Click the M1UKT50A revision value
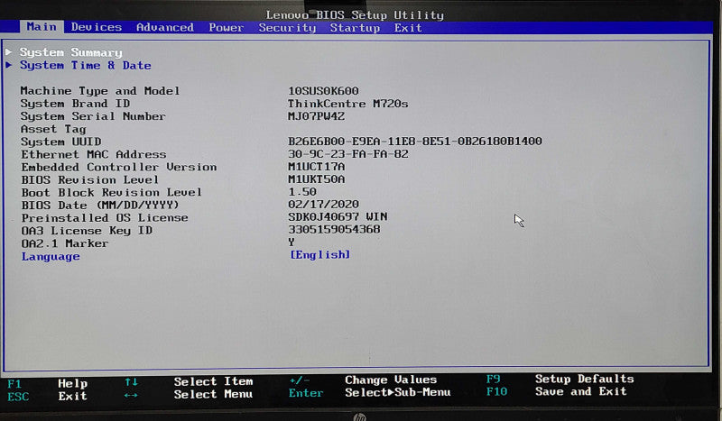This screenshot has height=421, width=722. 317,179
